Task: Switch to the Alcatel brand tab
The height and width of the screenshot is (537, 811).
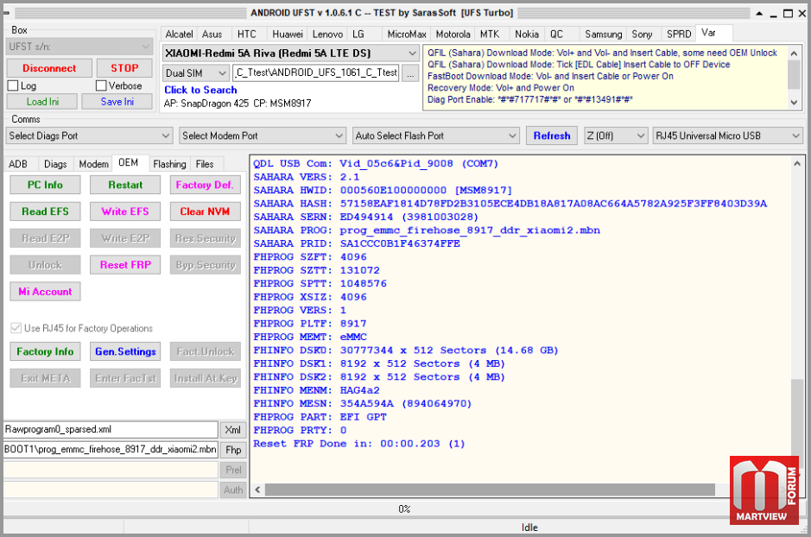Action: pos(179,35)
